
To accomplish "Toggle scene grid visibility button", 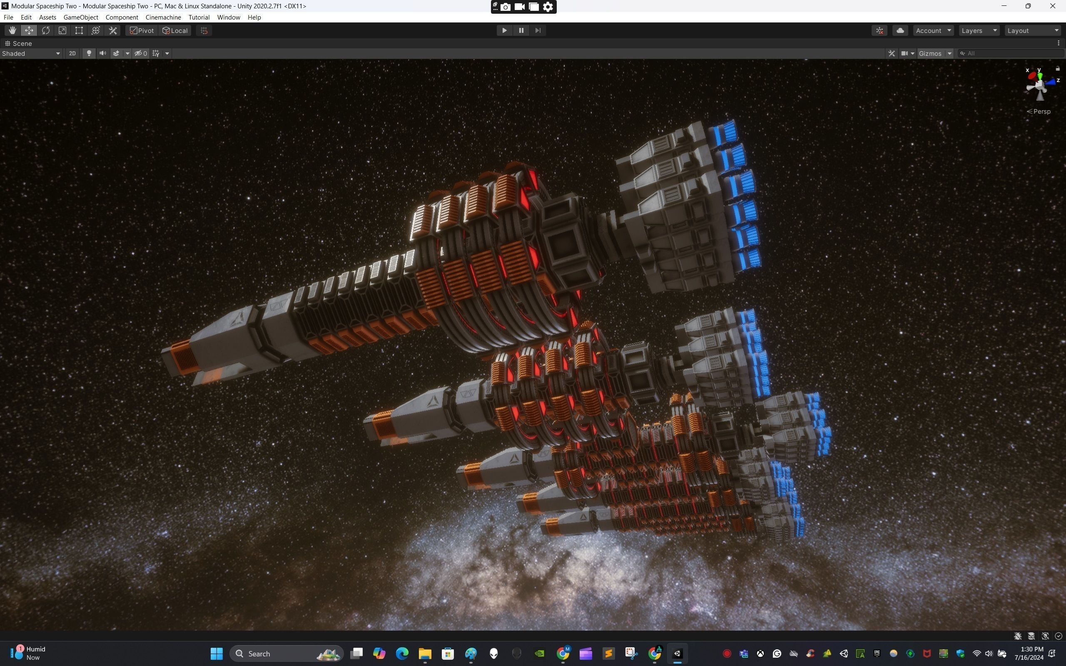I will [156, 53].
